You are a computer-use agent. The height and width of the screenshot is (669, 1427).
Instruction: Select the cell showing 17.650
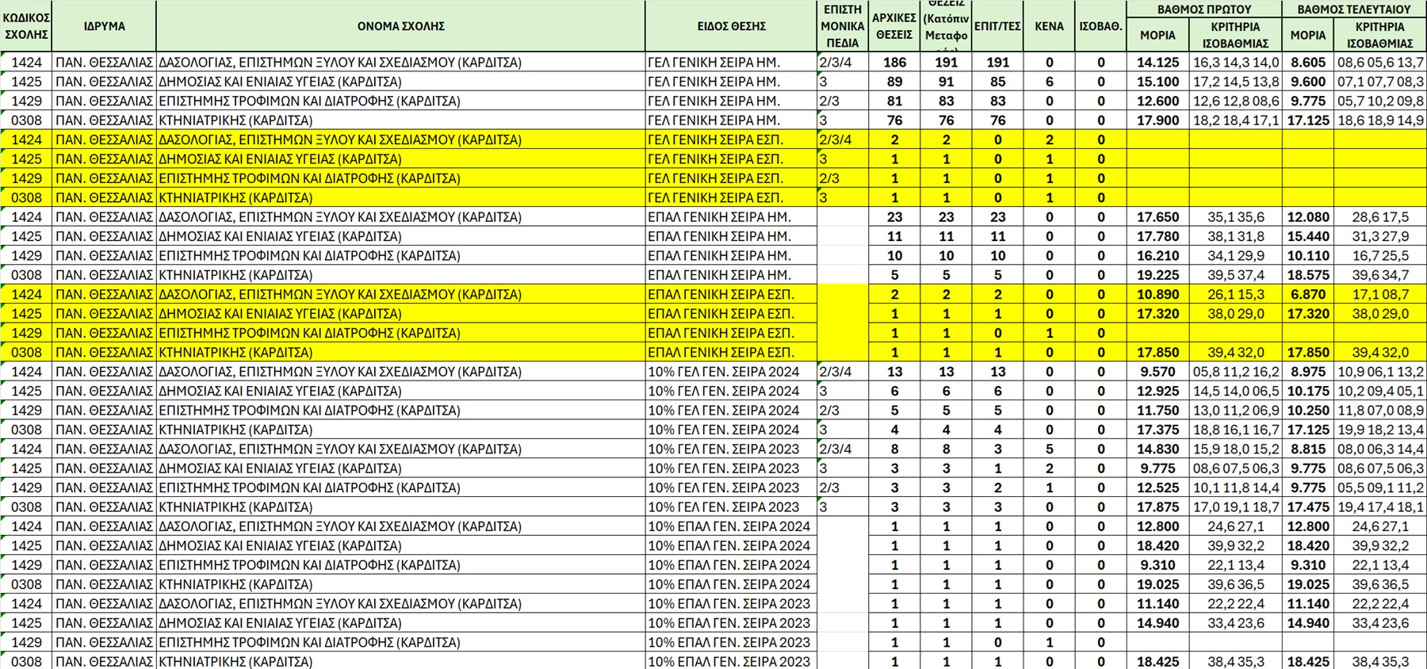(1157, 217)
